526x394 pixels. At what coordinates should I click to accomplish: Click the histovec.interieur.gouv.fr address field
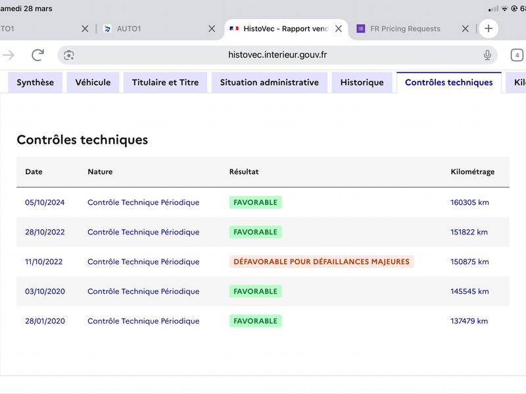(x=276, y=55)
